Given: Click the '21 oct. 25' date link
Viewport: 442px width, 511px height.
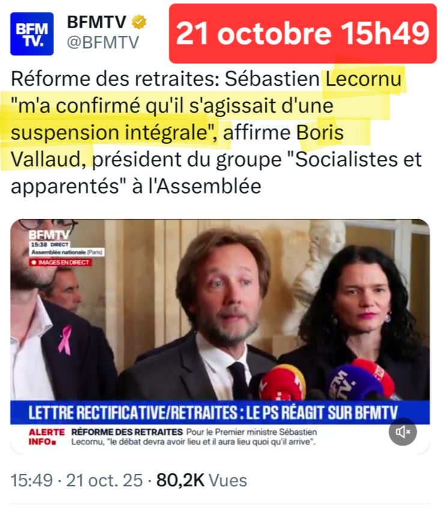Looking at the screenshot, I should point(104,480).
